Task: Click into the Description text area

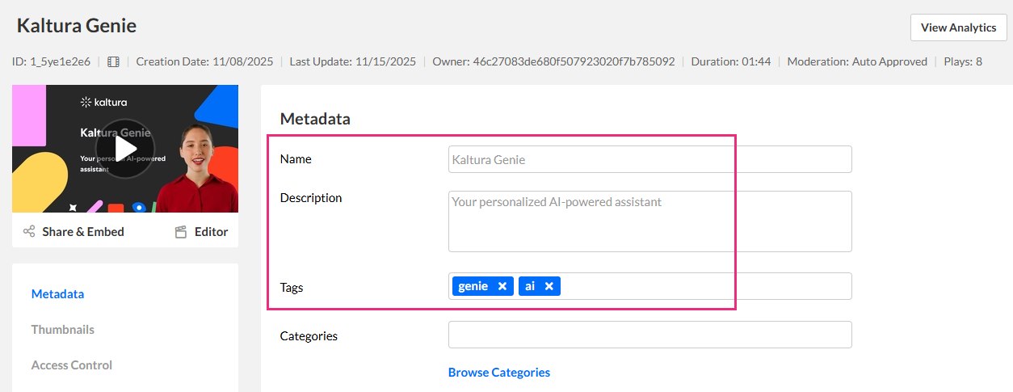Action: [649, 221]
